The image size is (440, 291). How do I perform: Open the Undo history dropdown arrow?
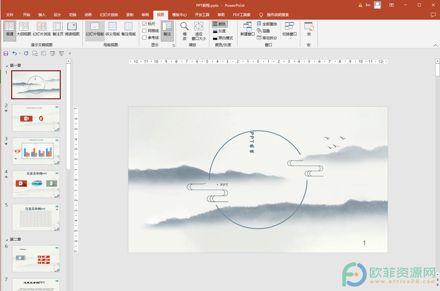(x=20, y=53)
